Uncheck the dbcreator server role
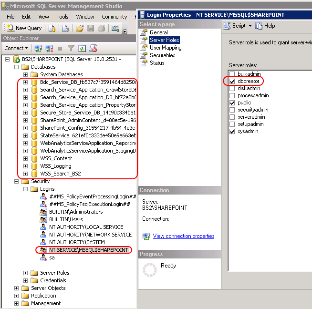 tap(232, 82)
